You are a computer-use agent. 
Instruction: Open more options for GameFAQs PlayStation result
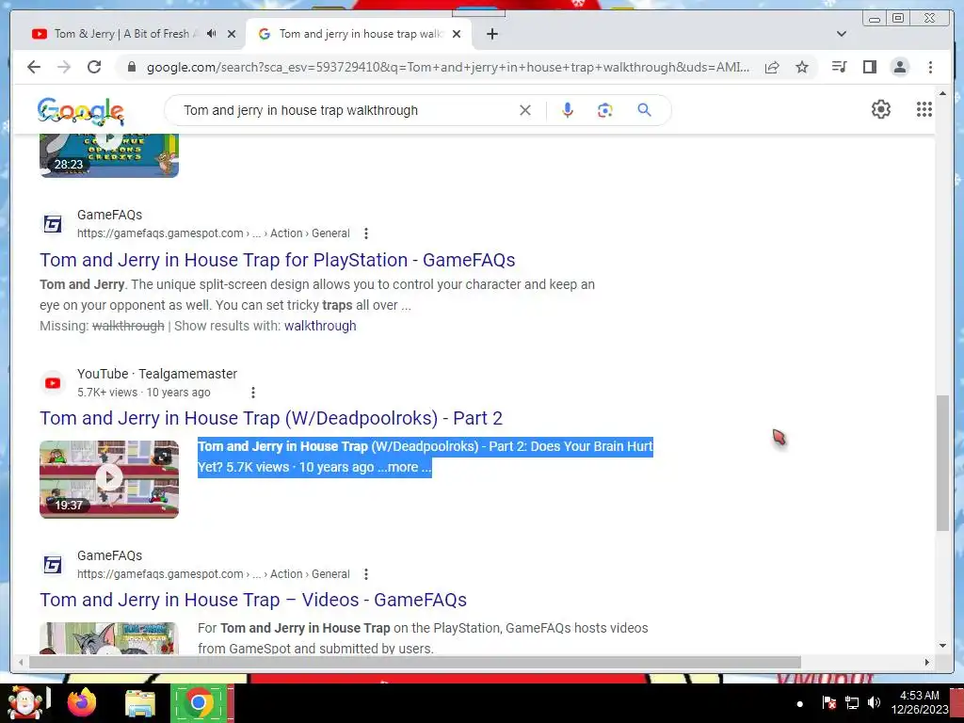click(x=366, y=233)
